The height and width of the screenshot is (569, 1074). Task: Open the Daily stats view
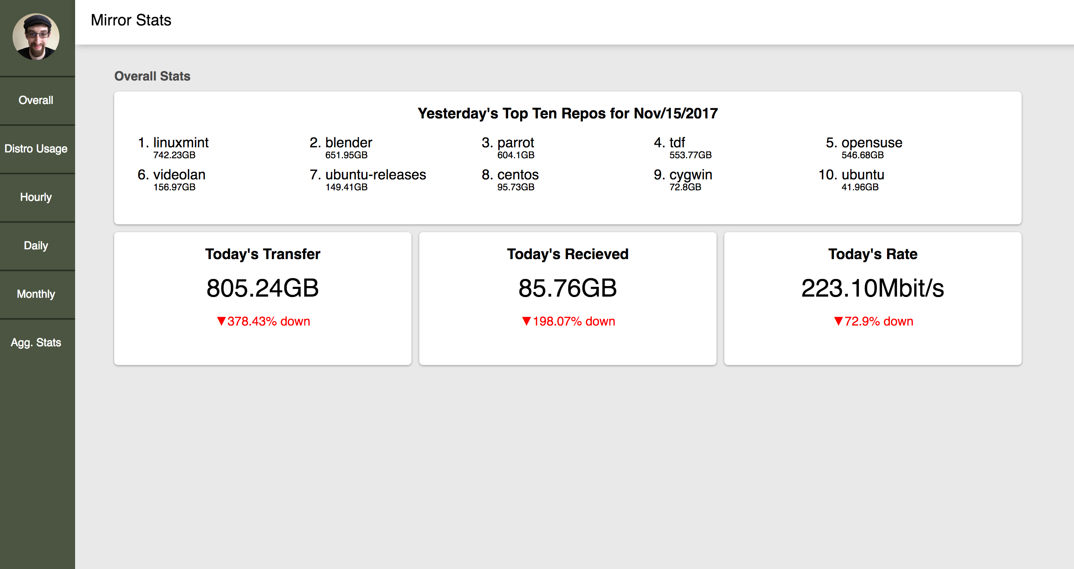coord(36,245)
